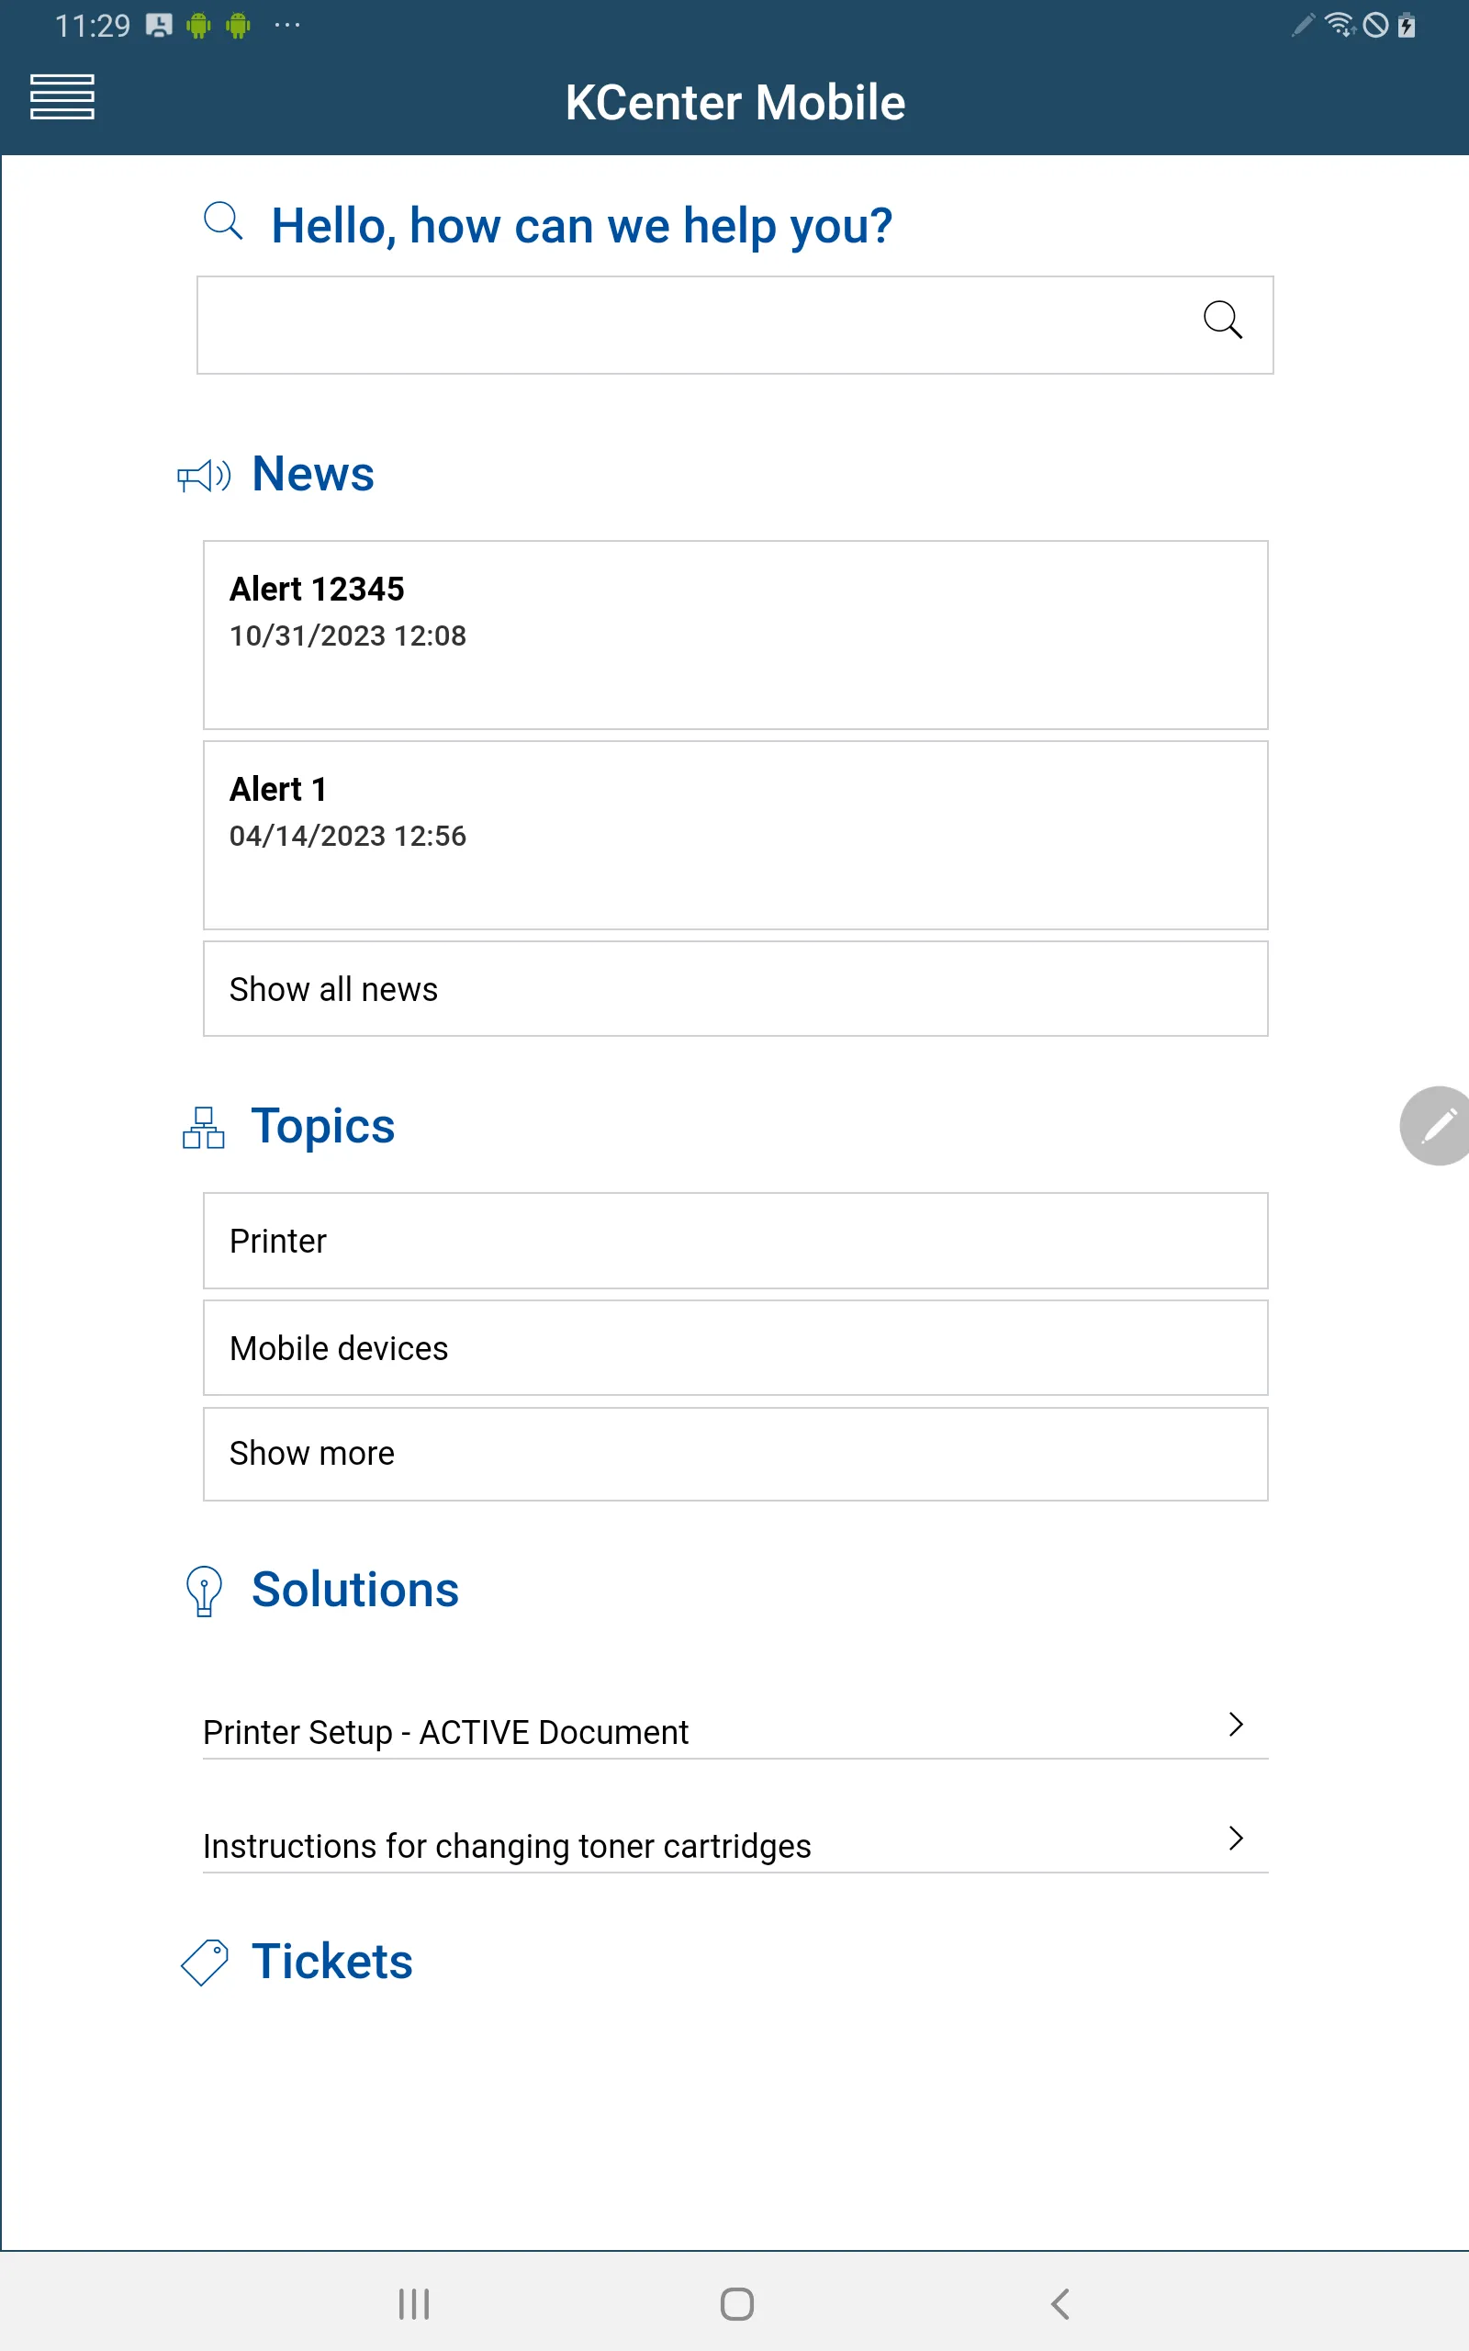Tap the second Android debug notification icon
This screenshot has width=1469, height=2351.
238,26
